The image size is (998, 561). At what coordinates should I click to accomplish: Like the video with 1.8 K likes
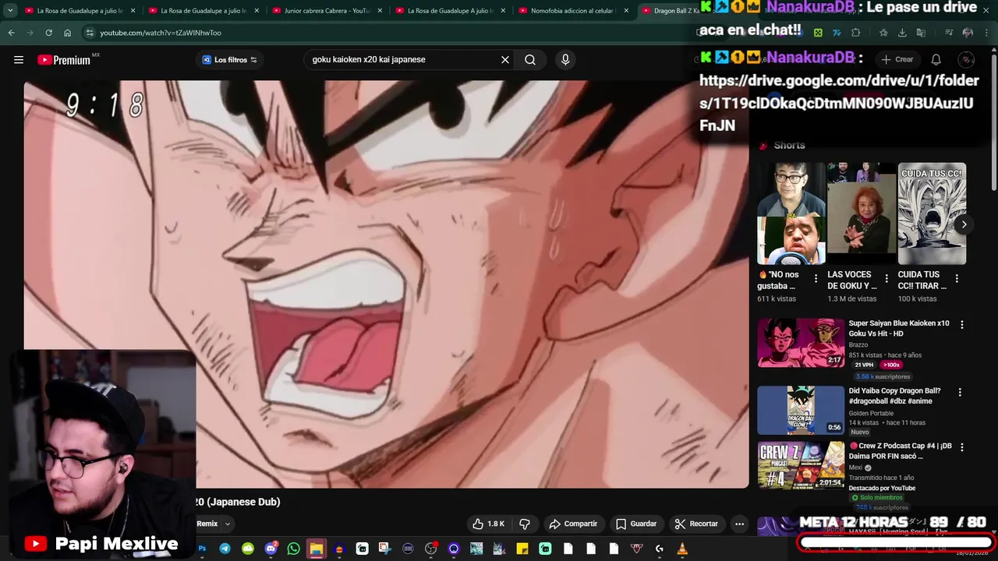[488, 524]
